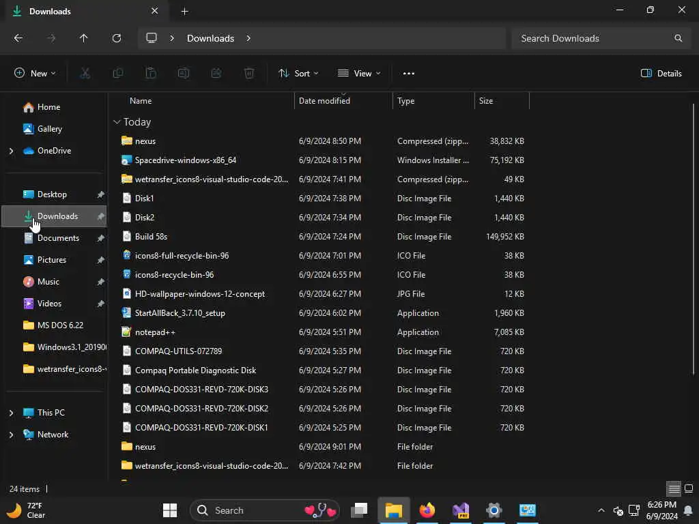The width and height of the screenshot is (699, 524).
Task: Collapse the Today group
Action: click(117, 122)
